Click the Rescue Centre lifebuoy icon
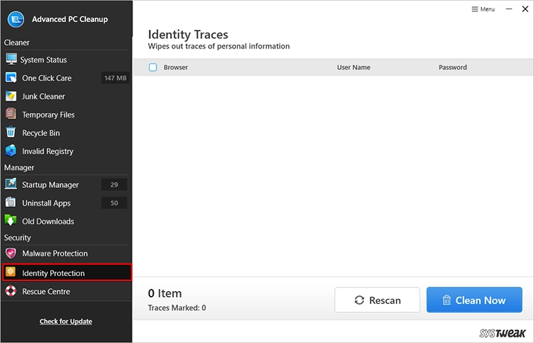The height and width of the screenshot is (343, 534). tap(11, 291)
